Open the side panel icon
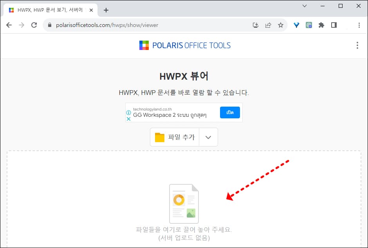 click(x=334, y=25)
